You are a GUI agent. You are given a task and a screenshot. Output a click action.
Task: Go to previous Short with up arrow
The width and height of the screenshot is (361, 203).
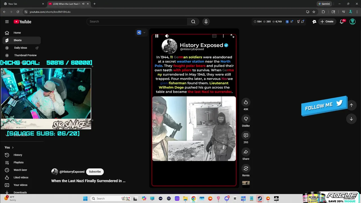pos(351,105)
